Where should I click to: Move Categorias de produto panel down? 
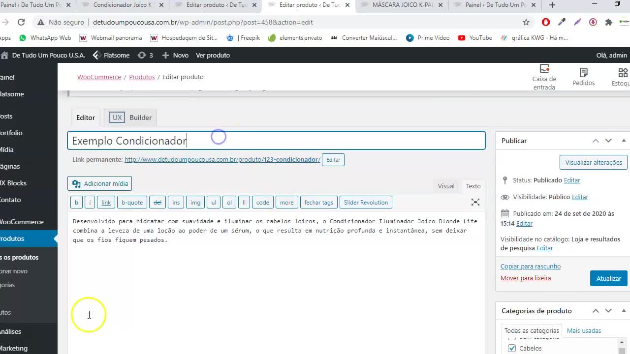608,311
